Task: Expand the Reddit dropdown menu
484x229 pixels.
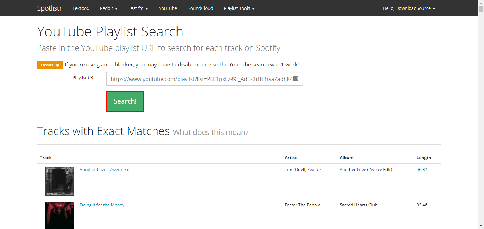Action: (x=109, y=8)
